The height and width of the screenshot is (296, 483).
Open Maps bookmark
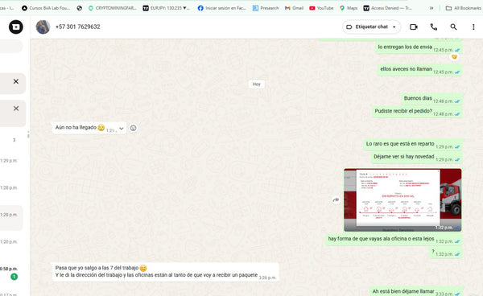(x=349, y=8)
